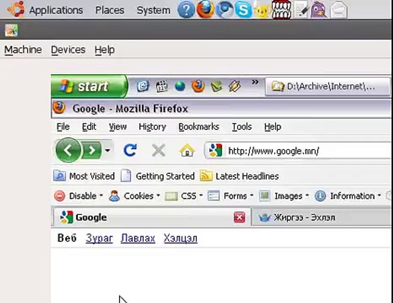Viewport: 393px width, 303px height.
Task: Click the Google favicon in address bar
Action: pos(215,150)
